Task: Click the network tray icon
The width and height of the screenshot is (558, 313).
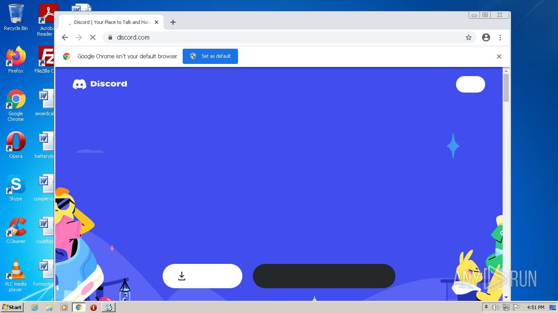Action: click(506, 307)
